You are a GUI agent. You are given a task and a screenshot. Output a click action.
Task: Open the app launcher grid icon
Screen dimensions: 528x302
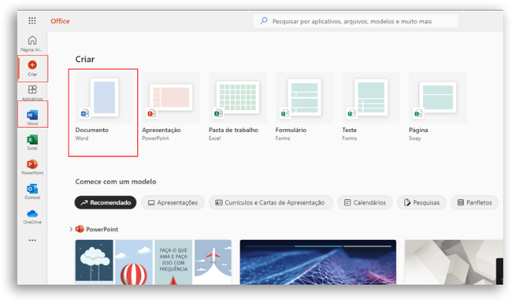pyautogui.click(x=32, y=21)
